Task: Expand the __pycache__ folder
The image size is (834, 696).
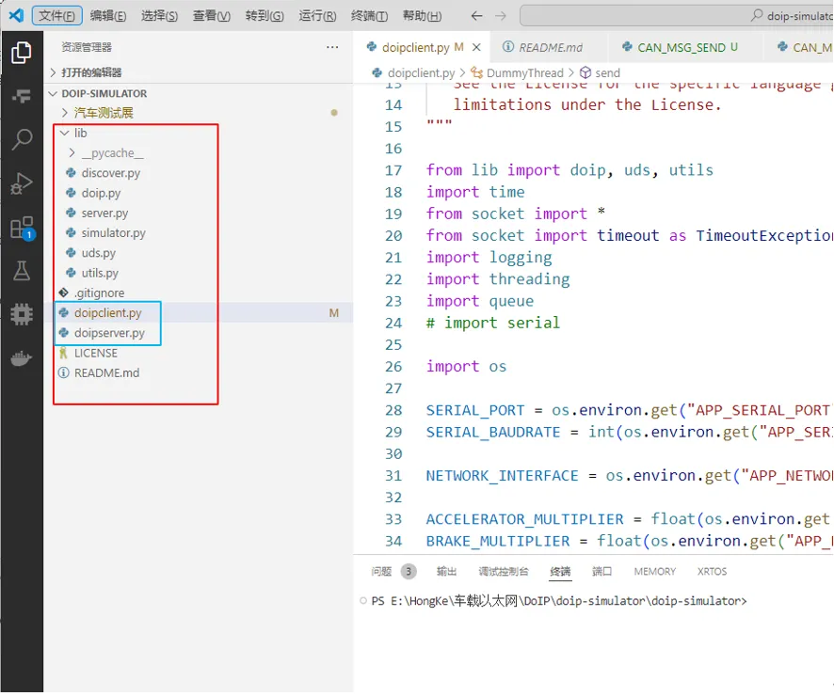Action: (x=112, y=153)
